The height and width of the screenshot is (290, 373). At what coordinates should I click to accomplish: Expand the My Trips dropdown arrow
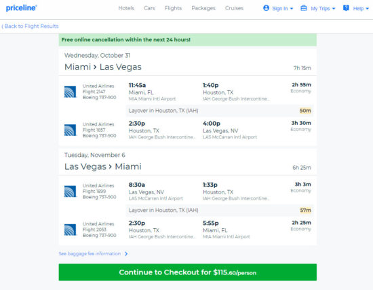click(334, 9)
